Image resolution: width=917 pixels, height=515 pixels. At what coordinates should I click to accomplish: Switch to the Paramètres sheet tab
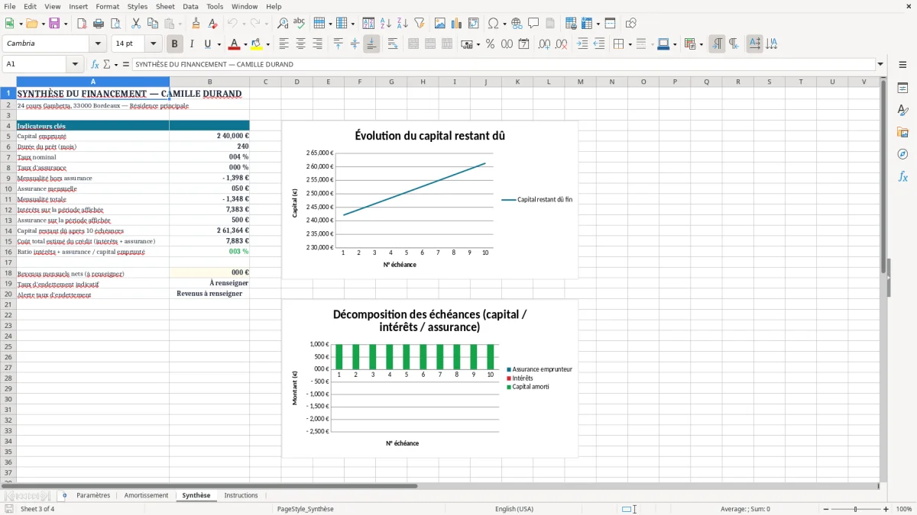pos(93,496)
